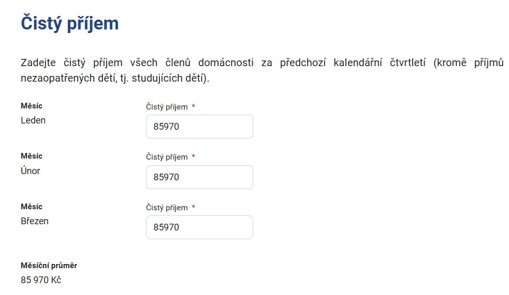
Task: Click the Měsíční průměr label
Action: [x=49, y=266]
